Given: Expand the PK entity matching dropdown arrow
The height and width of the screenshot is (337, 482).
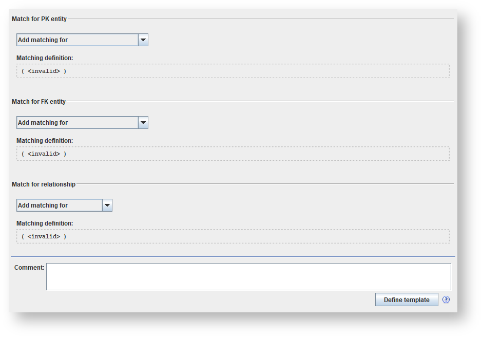Looking at the screenshot, I should click(x=143, y=40).
